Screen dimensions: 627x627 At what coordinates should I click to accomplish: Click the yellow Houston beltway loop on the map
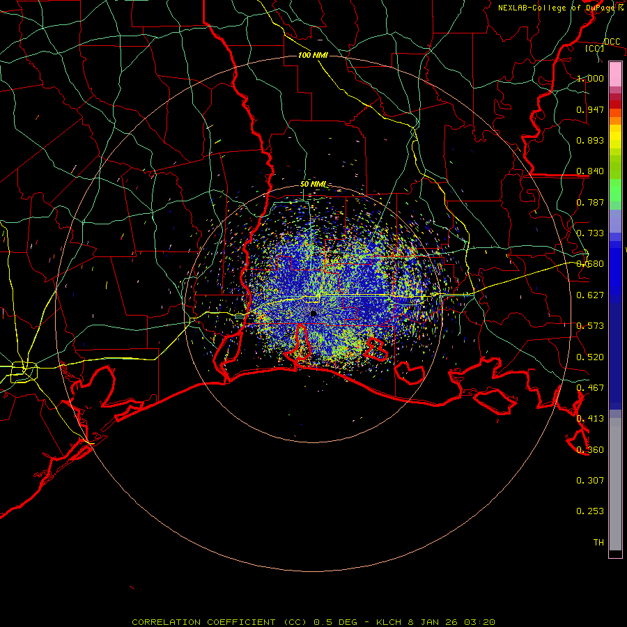24,371
